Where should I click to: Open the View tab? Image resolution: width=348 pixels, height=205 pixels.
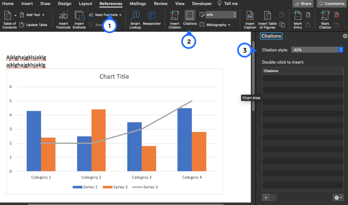pyautogui.click(x=180, y=3)
